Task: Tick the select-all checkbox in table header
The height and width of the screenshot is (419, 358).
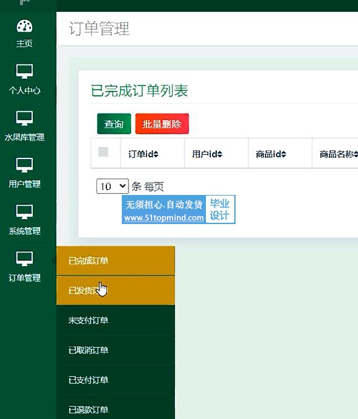Action: point(103,152)
